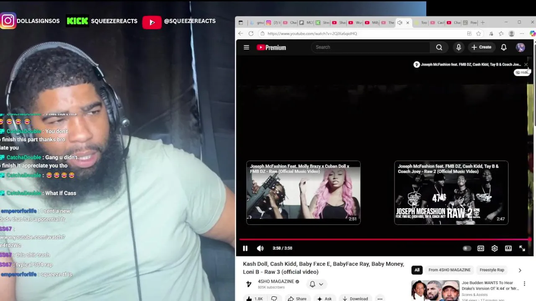Image resolution: width=536 pixels, height=301 pixels.
Task: Bookmark this page with star icon
Action: coord(478,33)
